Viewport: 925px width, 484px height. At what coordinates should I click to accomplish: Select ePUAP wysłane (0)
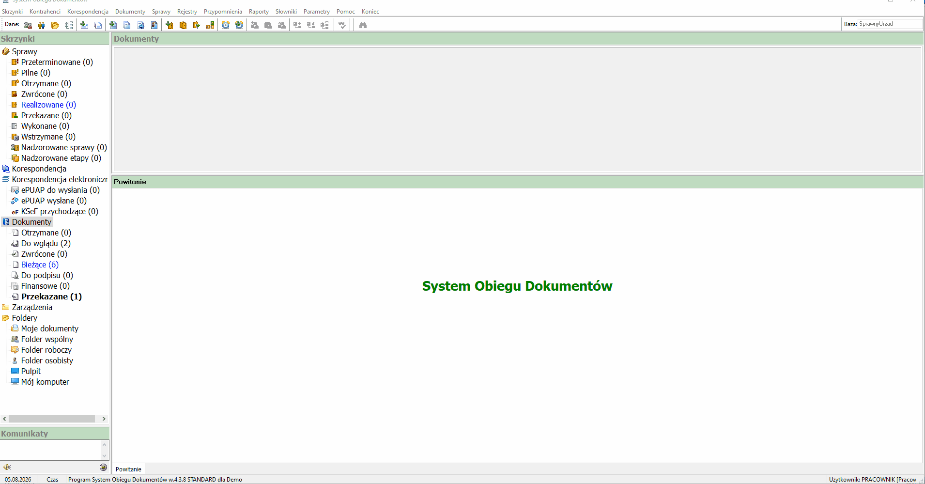click(x=54, y=201)
